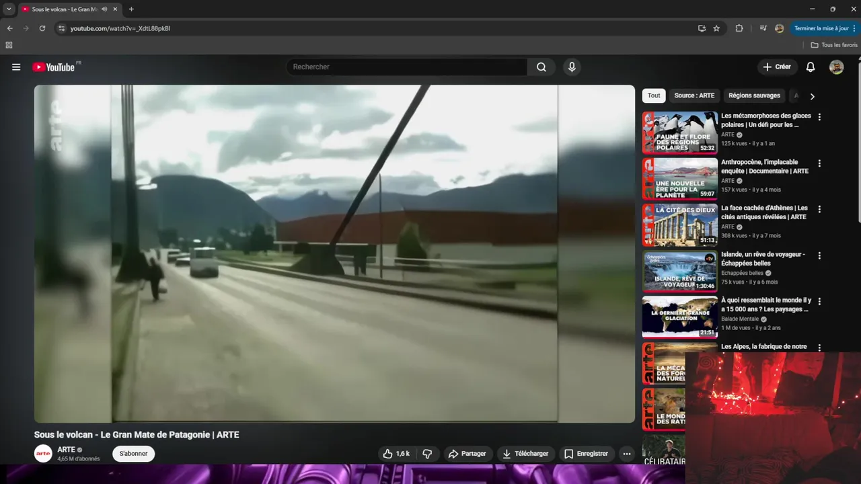This screenshot has height=484, width=861.
Task: Open Echappées belles channel name
Action: pos(742,273)
